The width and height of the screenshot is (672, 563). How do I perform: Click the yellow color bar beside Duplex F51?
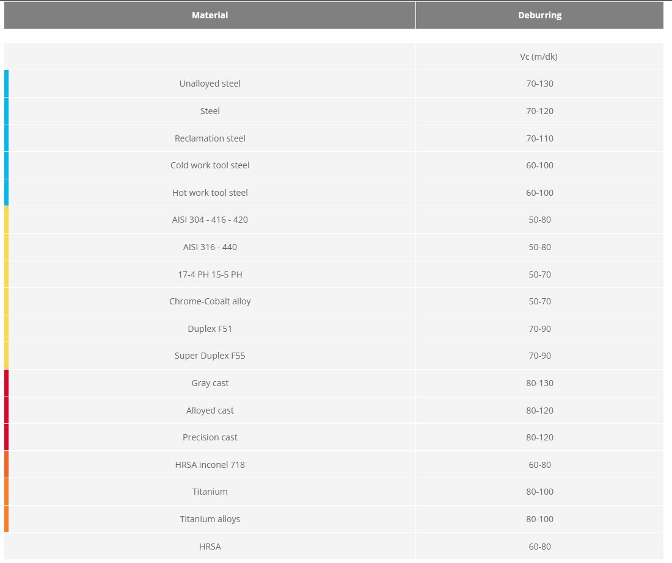click(x=6, y=329)
